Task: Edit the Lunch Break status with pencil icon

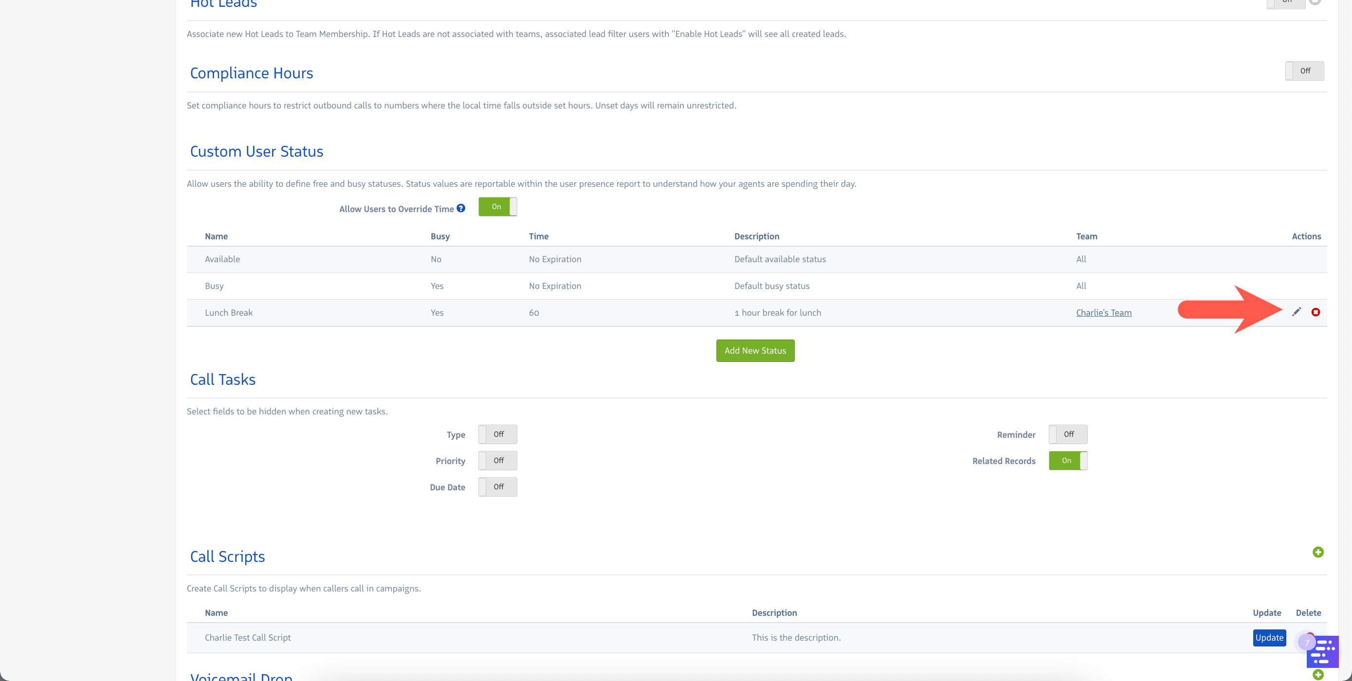Action: pyautogui.click(x=1296, y=312)
